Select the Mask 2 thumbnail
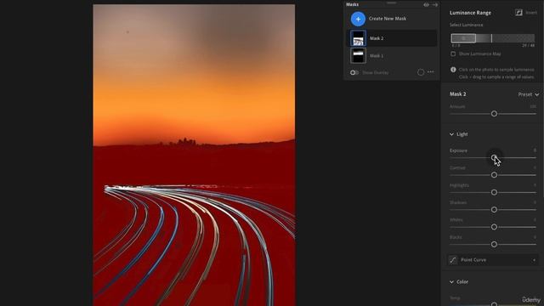This screenshot has width=544, height=306. click(x=358, y=38)
